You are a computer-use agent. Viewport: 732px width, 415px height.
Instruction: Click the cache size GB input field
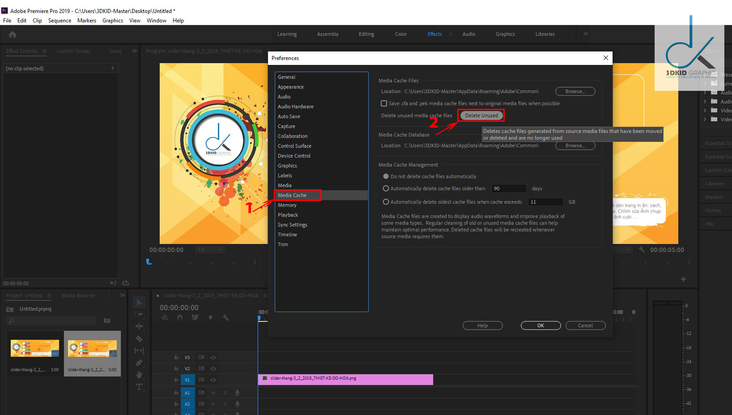pos(545,202)
